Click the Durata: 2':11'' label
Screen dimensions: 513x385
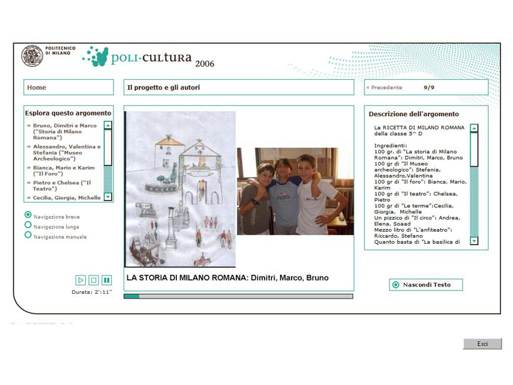[x=92, y=292]
